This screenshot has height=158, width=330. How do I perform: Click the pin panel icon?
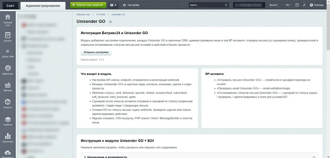tap(304, 5)
